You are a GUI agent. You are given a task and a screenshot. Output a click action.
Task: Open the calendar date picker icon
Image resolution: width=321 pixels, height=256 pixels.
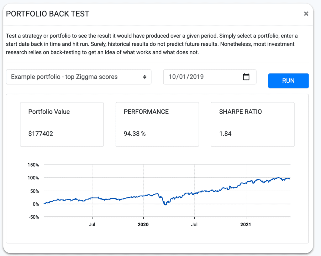(246, 77)
